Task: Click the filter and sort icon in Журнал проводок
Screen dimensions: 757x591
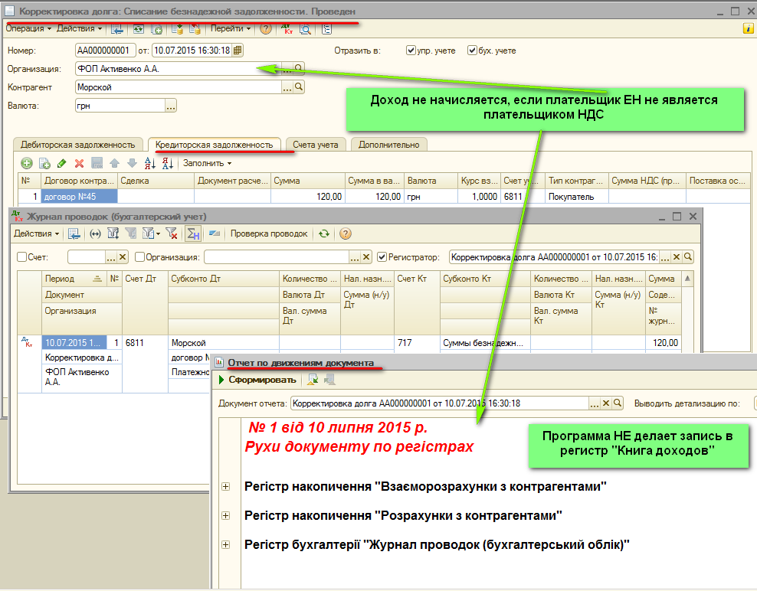Action: pyautogui.click(x=113, y=234)
